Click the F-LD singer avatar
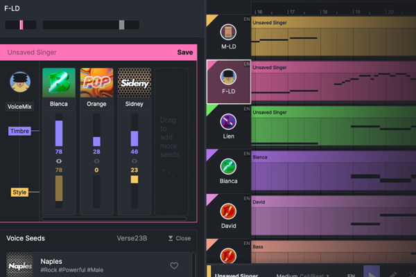 coord(229,77)
